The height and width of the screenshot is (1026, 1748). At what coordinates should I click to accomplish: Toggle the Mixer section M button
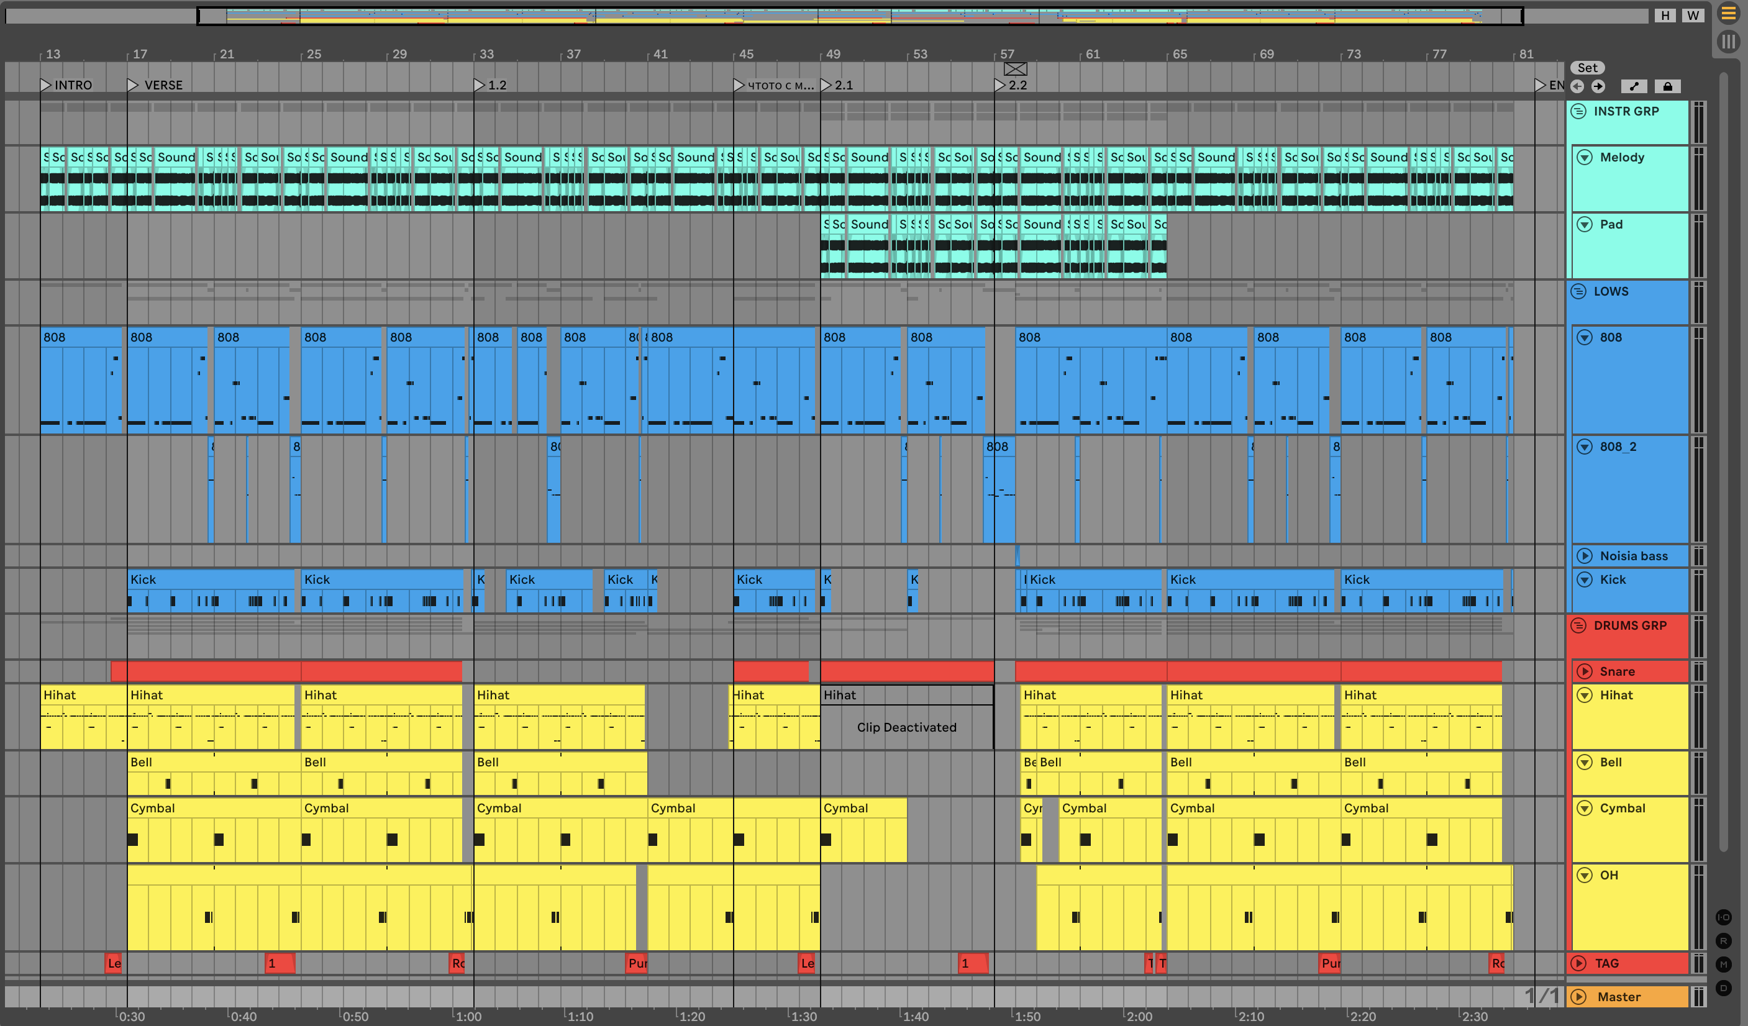point(1723,965)
